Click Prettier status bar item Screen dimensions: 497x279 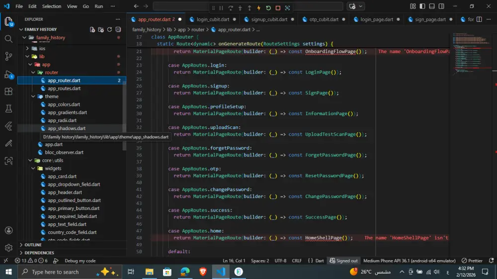[x=472, y=261]
